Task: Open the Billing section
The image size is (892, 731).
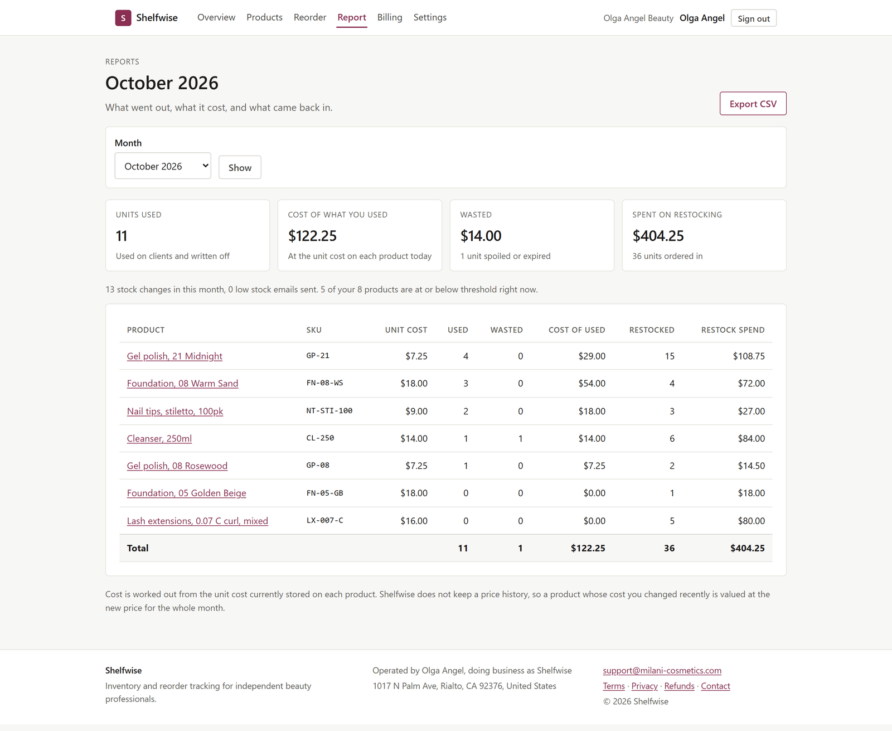Action: tap(390, 17)
